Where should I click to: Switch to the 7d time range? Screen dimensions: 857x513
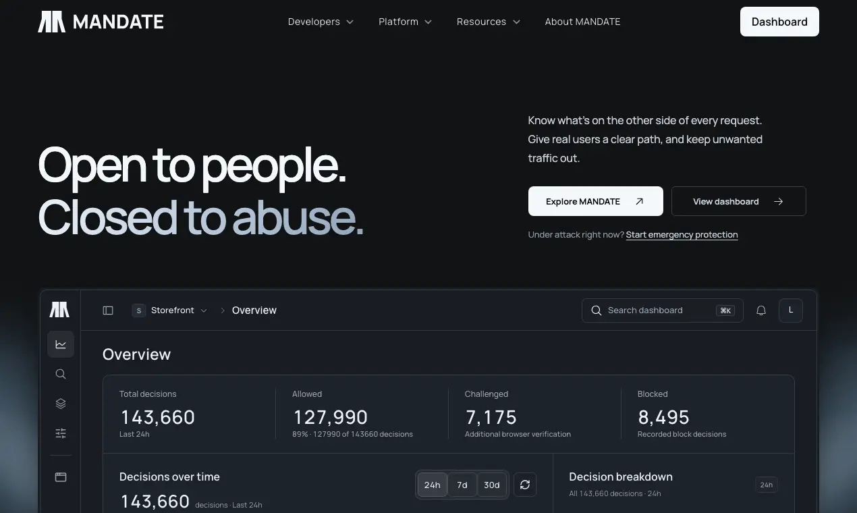462,485
